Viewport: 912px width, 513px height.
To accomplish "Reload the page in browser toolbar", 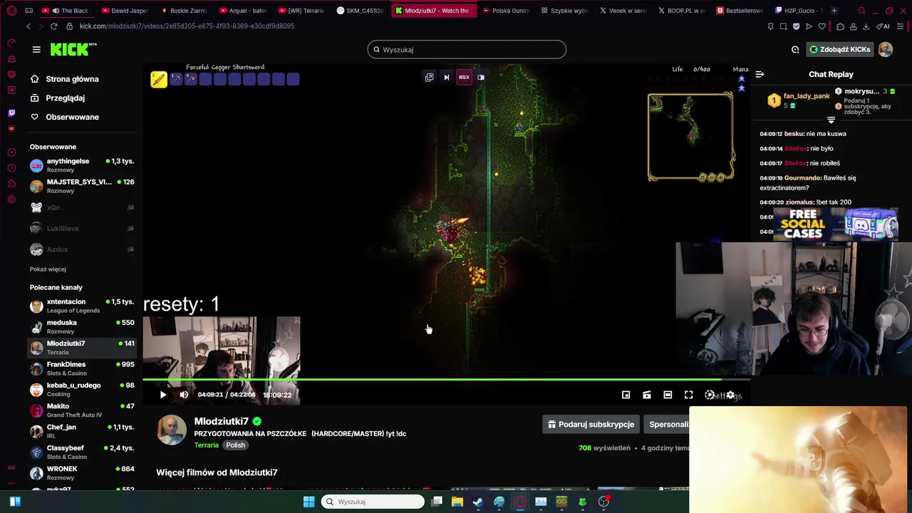I will click(53, 26).
